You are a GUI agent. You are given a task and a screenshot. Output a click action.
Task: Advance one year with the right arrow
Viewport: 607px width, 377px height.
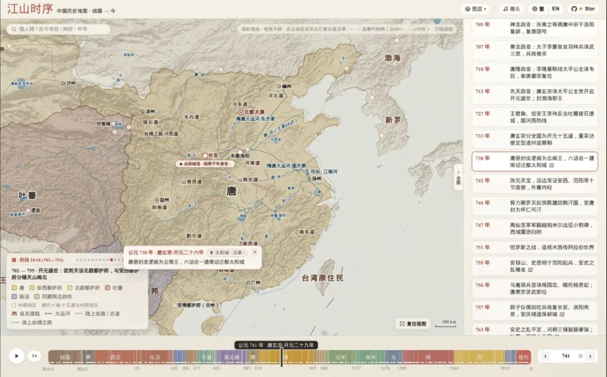pos(590,356)
